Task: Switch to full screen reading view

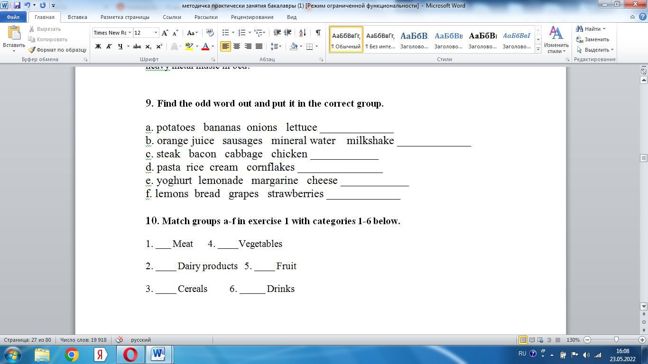Action: point(532,340)
